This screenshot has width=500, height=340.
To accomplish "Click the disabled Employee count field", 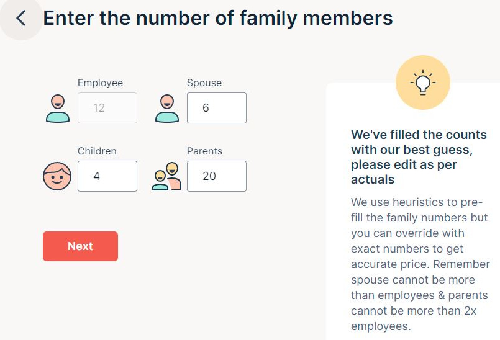I will pyautogui.click(x=107, y=108).
